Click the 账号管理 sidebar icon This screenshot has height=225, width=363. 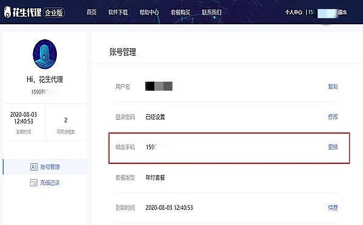(34, 167)
